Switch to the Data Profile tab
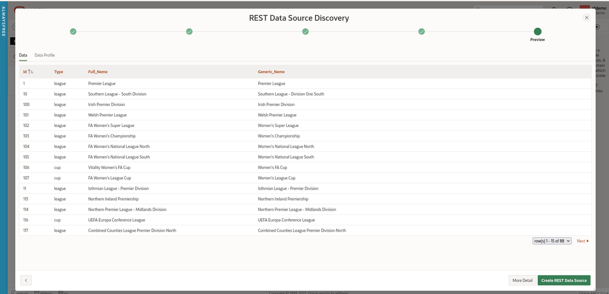Screen dimensions: 609x294 (x=44, y=55)
